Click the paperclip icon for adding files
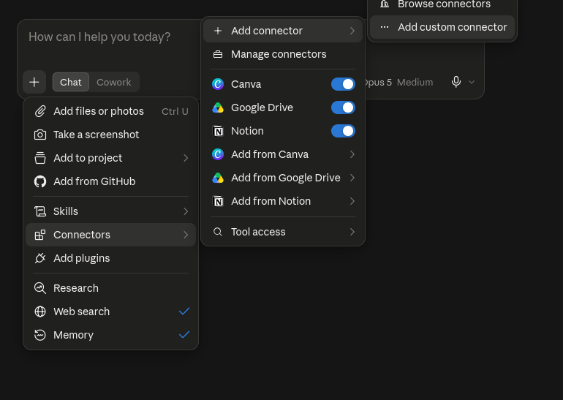Viewport: 563px width, 400px height. (40, 111)
